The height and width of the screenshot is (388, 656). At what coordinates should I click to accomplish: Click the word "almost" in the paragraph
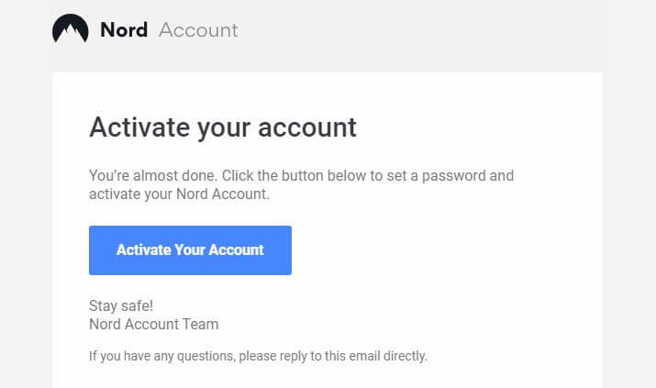coord(156,175)
